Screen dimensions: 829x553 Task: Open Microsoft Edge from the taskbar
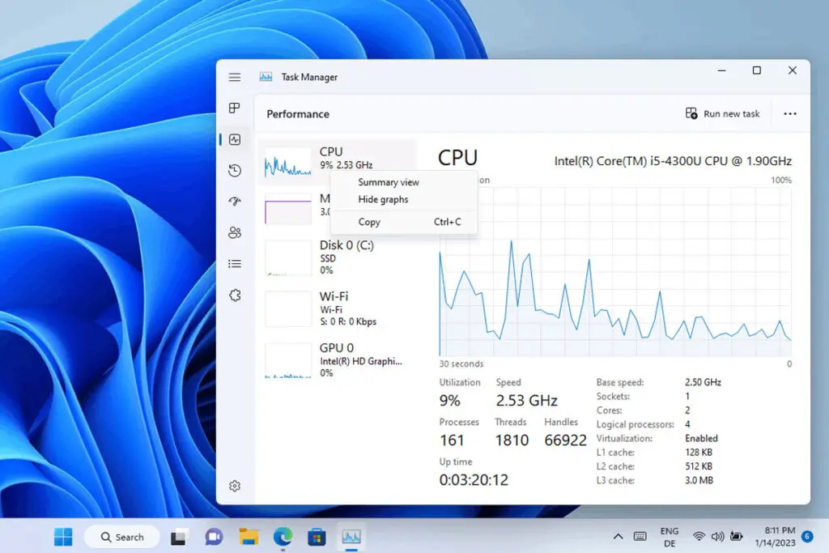click(283, 537)
